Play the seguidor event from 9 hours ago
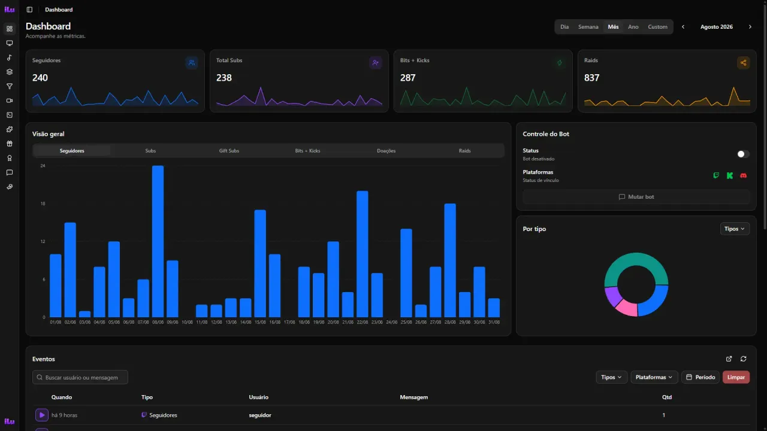 point(41,415)
